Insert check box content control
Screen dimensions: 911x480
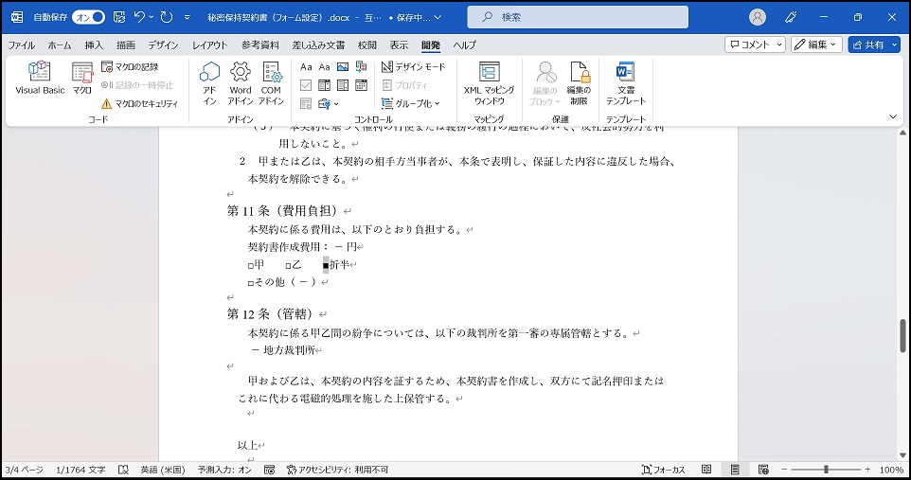coord(306,85)
